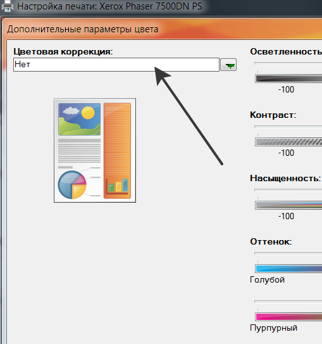Click the Цветовая коррекция field showing Нет

(x=116, y=65)
